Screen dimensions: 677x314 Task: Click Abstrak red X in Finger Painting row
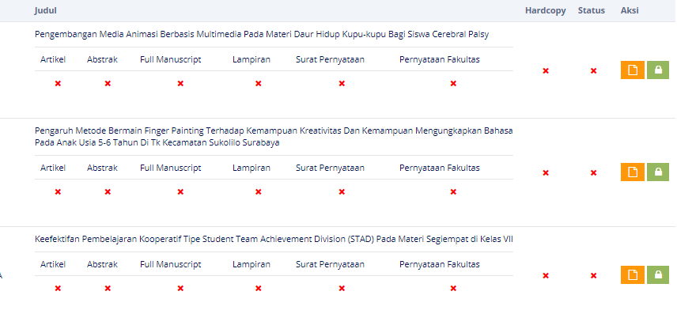click(x=108, y=191)
